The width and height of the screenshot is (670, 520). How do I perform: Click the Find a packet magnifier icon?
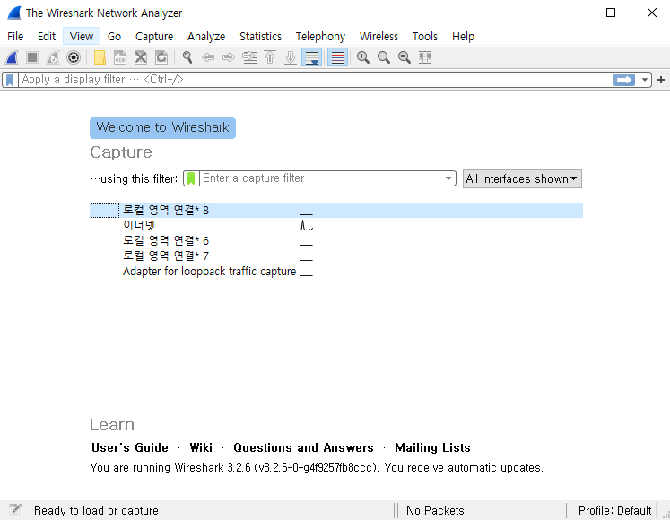coord(187,57)
